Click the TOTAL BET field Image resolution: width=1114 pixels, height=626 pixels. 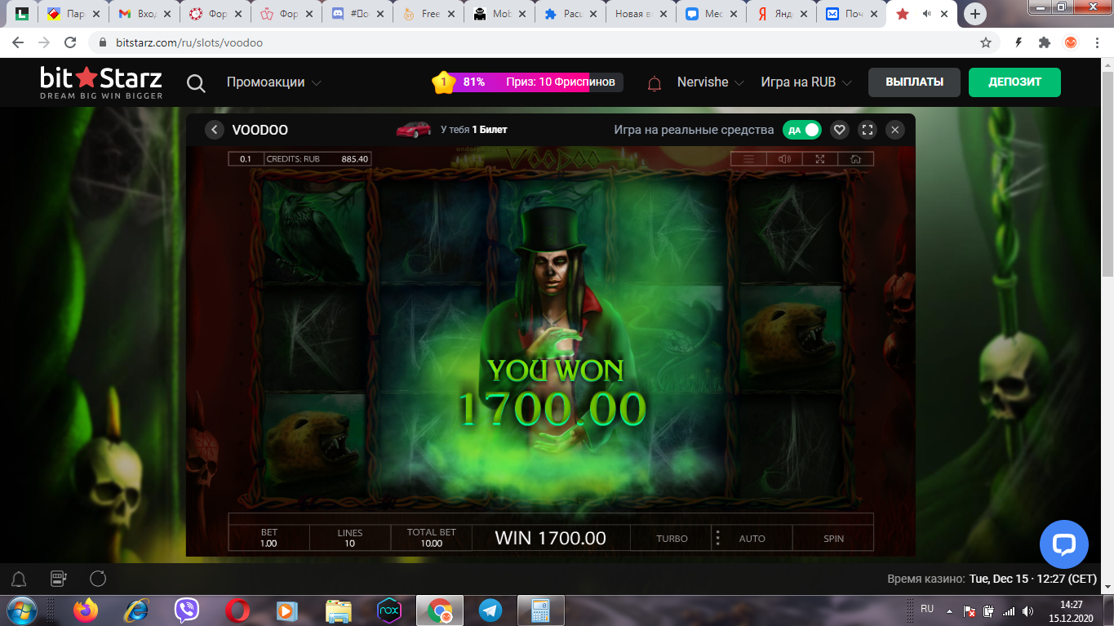tap(431, 538)
